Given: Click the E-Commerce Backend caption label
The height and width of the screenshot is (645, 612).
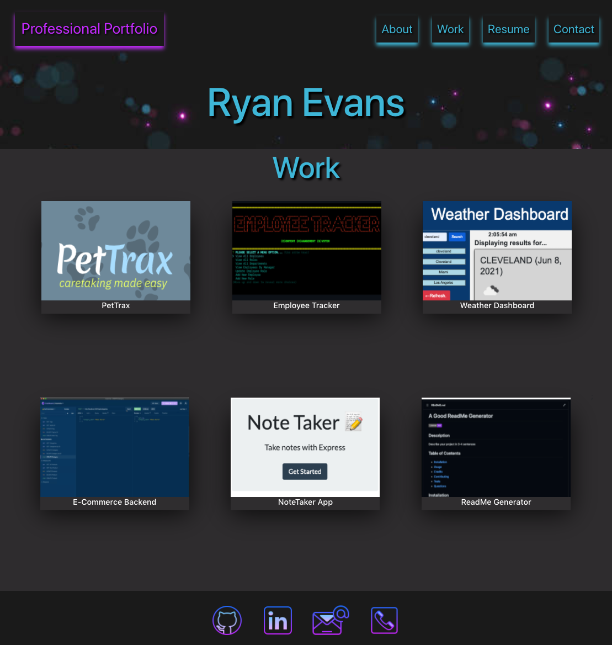Looking at the screenshot, I should click(115, 503).
